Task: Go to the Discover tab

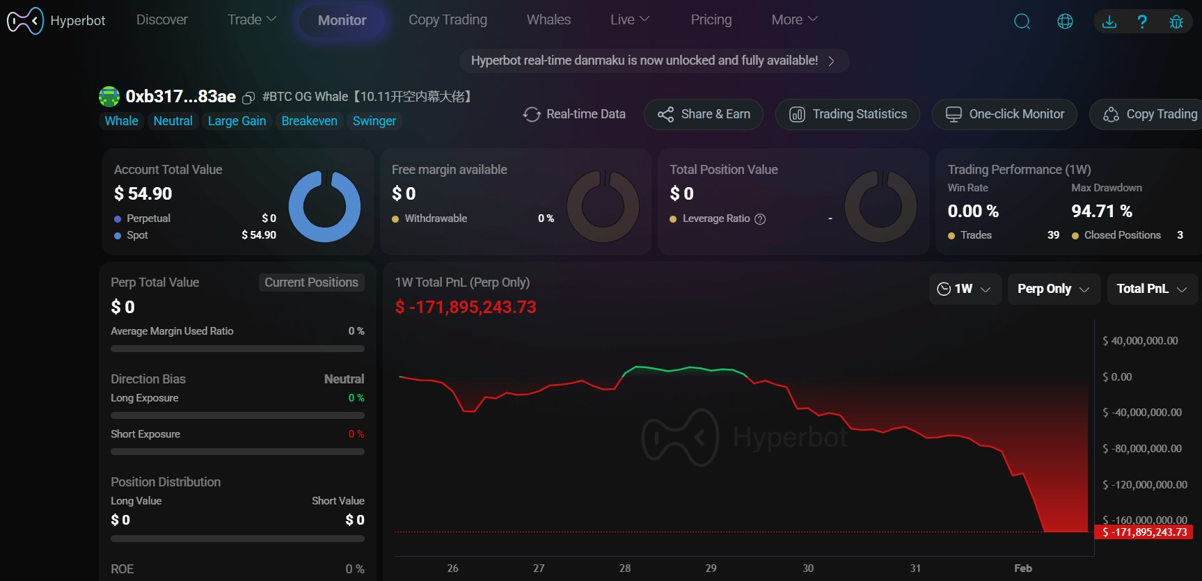Action: pos(162,19)
